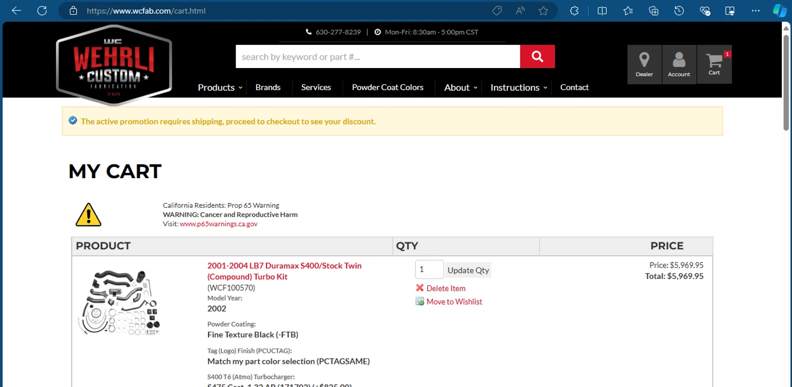Viewport: 792px width, 387px height.
Task: Open the About navigation item
Action: (x=457, y=88)
